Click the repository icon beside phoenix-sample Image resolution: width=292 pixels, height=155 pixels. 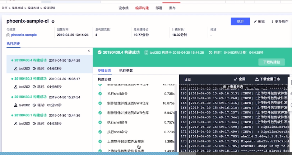point(8,35)
